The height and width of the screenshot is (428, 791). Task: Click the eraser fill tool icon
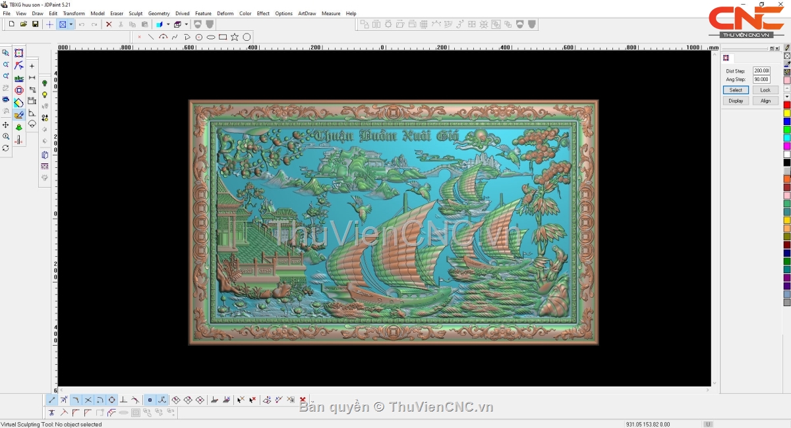click(19, 103)
